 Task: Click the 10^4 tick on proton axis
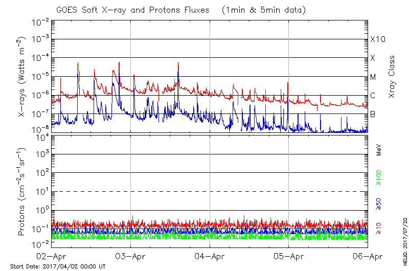click(x=42, y=136)
